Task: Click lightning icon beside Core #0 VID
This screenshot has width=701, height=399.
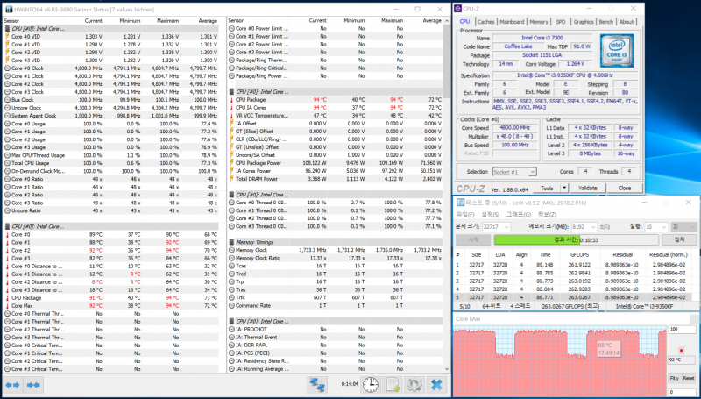Action: point(7,36)
